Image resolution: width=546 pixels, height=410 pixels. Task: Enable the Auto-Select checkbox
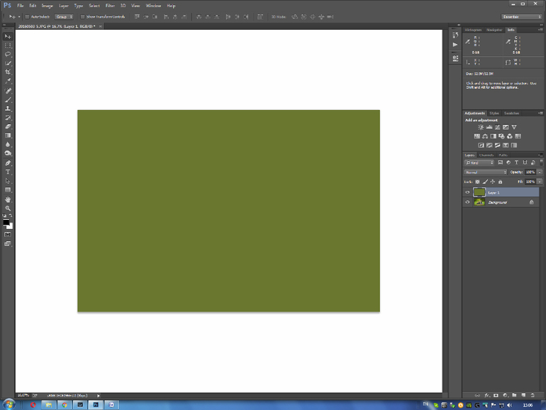(x=27, y=16)
